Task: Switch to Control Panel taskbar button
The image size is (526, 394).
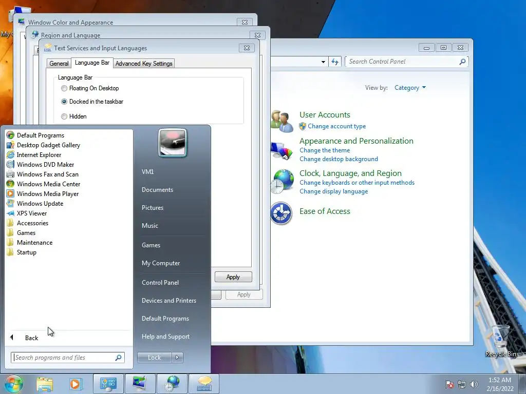Action: pyautogui.click(x=108, y=384)
